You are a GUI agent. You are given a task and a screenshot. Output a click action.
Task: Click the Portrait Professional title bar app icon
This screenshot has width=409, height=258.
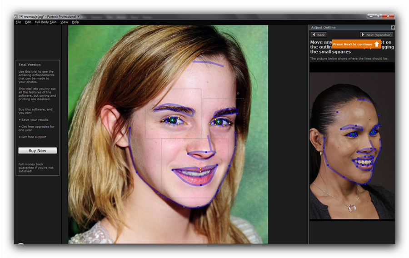point(16,16)
